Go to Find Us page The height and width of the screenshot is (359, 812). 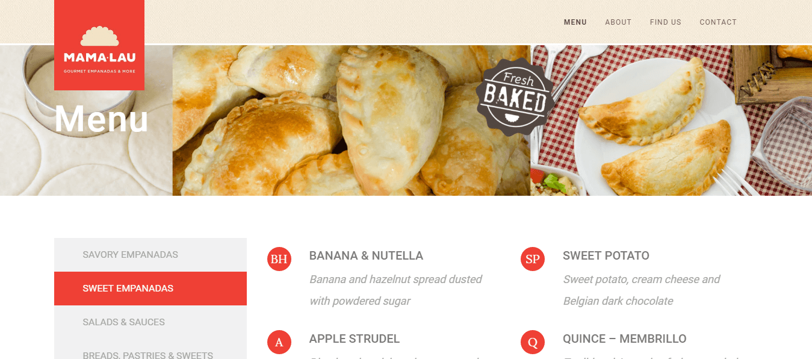tap(666, 22)
